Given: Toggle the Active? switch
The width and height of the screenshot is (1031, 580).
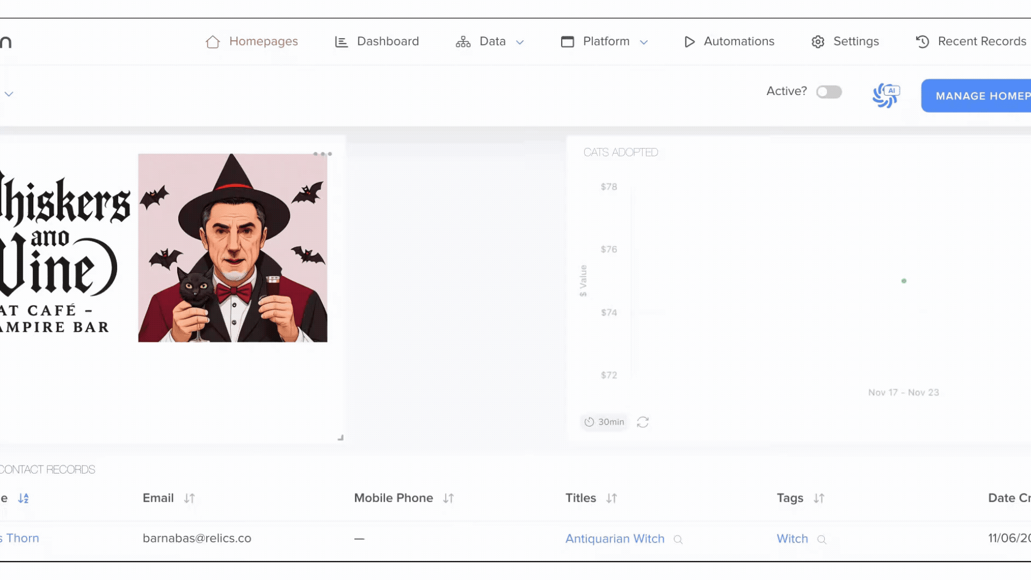Looking at the screenshot, I should [x=829, y=92].
